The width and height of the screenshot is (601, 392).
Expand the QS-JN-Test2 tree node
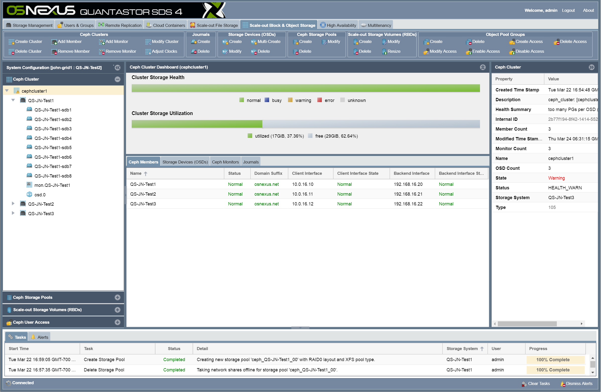click(13, 204)
